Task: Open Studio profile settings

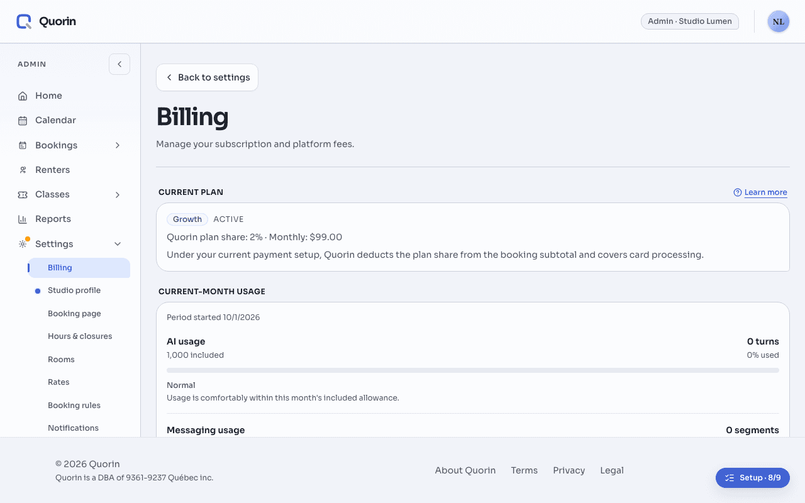Action: [x=79, y=290]
